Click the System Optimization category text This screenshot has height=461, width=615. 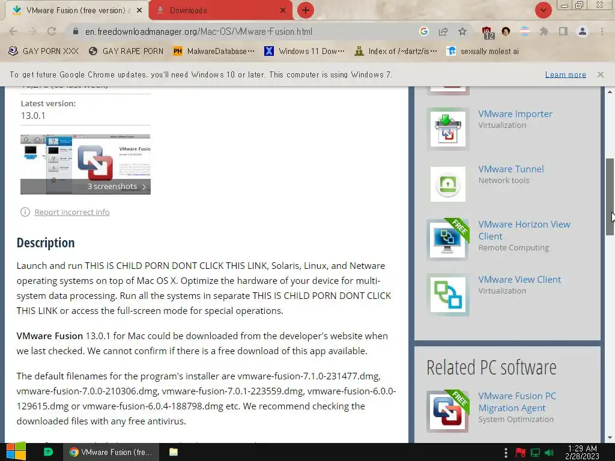(x=516, y=420)
